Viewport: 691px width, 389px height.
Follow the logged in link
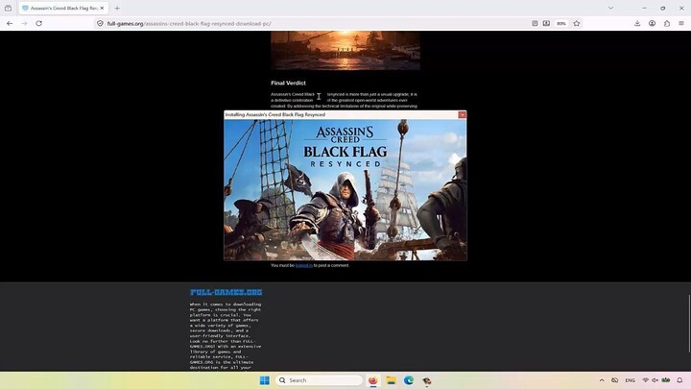point(303,265)
